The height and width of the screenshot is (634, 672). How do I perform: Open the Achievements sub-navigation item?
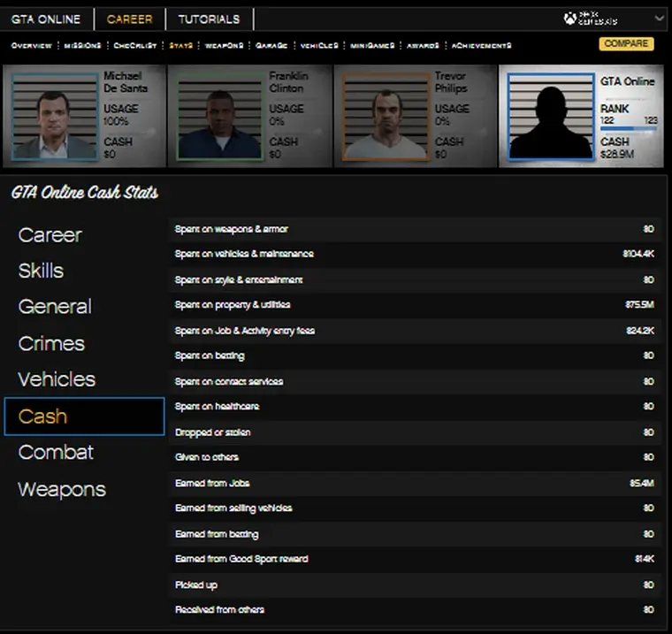pos(482,45)
